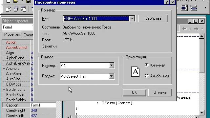Click scroll up arrow in code editor
Screen dimensions: 210x118
pyautogui.click(x=201, y=36)
